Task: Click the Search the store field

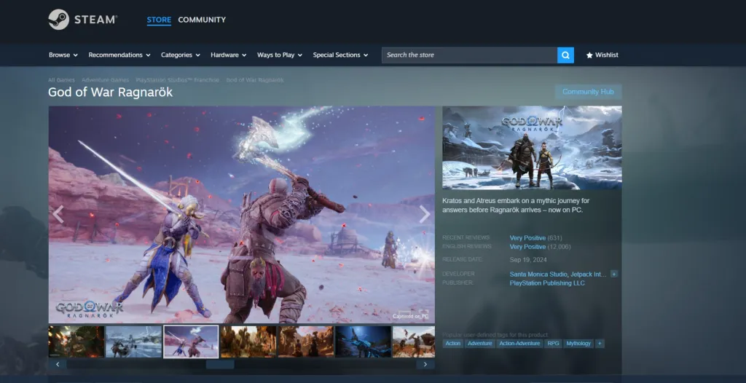Action: (x=469, y=55)
